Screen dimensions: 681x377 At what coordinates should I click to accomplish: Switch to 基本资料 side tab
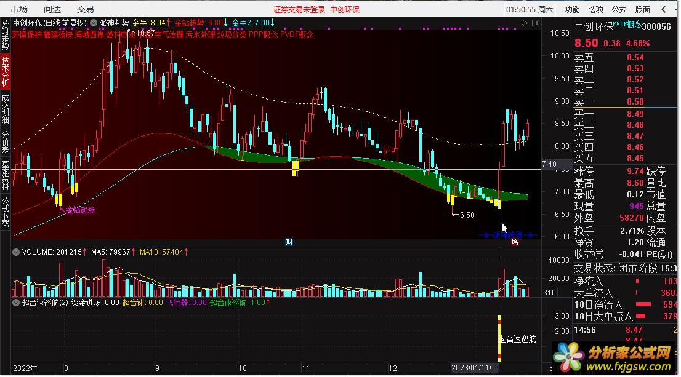5,175
